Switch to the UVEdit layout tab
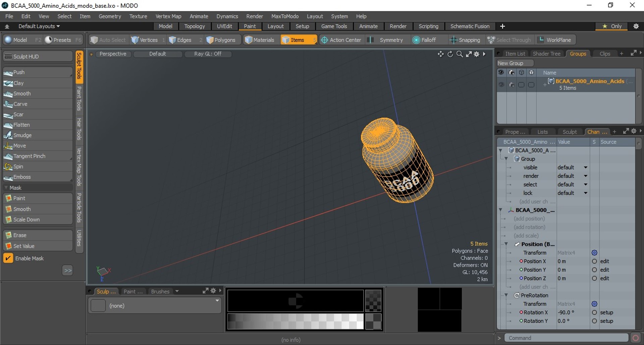This screenshot has width=644, height=345. 224,26
